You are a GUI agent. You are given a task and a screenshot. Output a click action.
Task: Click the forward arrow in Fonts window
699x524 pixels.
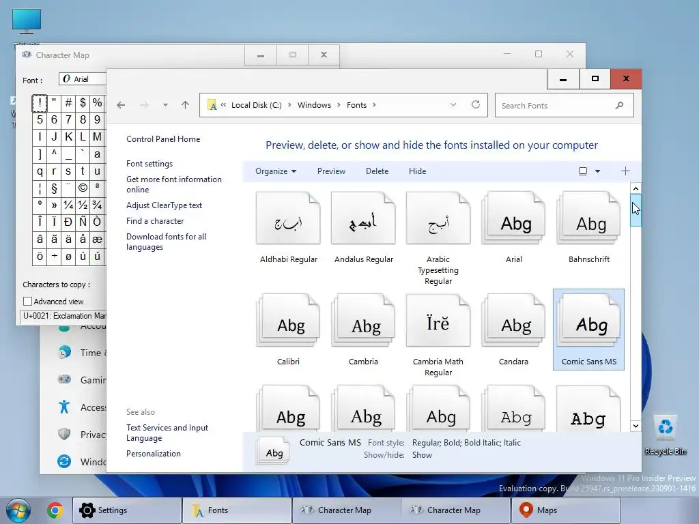[x=145, y=105]
